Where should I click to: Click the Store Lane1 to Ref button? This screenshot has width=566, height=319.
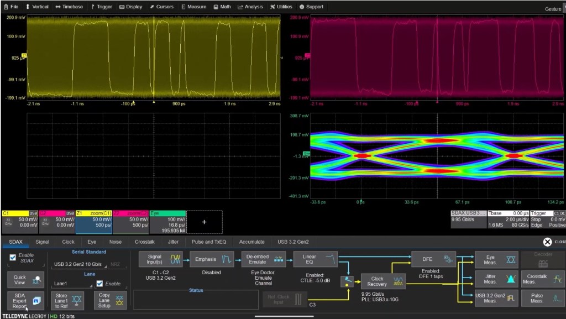point(67,300)
